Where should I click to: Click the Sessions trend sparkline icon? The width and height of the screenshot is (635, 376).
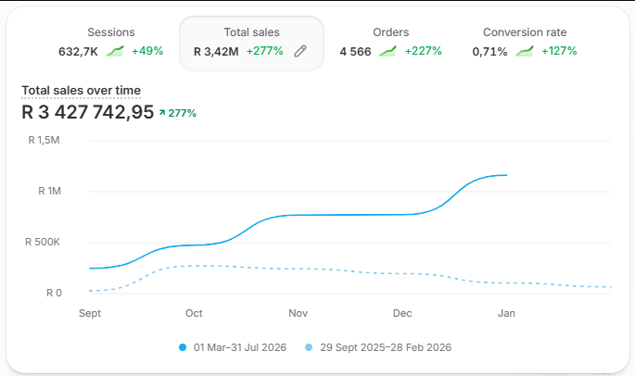point(115,51)
